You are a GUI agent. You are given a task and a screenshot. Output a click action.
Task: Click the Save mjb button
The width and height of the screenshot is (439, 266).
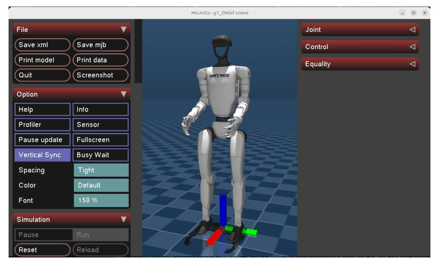[x=100, y=45]
